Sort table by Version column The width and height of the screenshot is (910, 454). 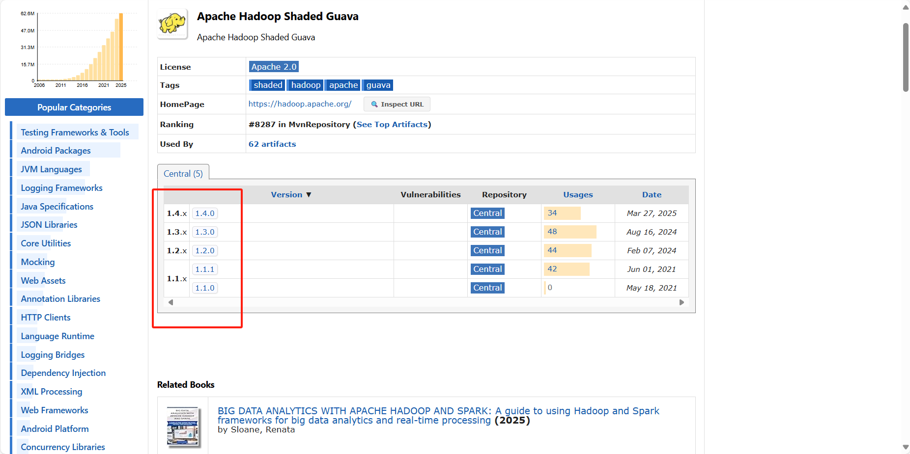click(291, 195)
